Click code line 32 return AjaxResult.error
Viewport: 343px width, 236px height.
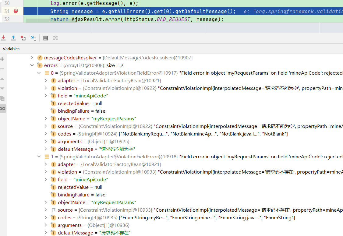tap(137, 19)
